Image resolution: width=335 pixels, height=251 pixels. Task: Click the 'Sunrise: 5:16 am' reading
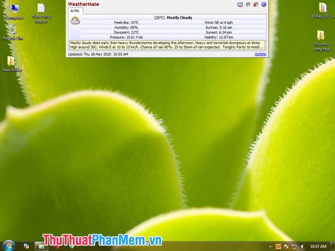pyautogui.click(x=219, y=27)
